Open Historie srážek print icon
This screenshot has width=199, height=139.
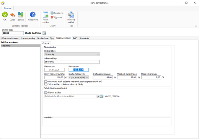click(71, 15)
